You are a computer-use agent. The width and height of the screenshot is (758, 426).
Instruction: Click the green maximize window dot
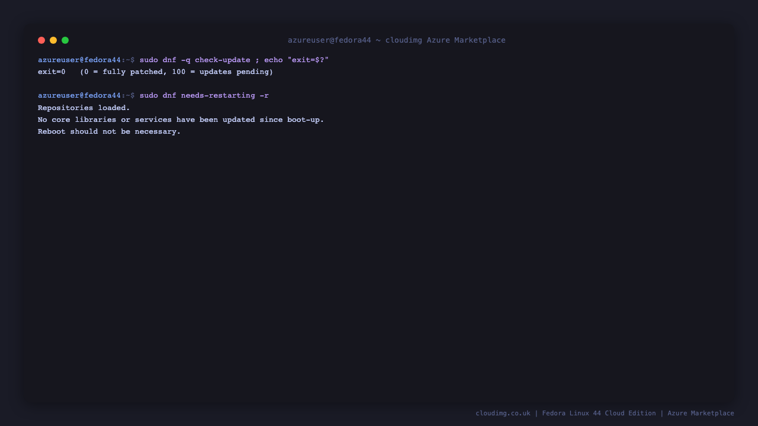pyautogui.click(x=65, y=40)
